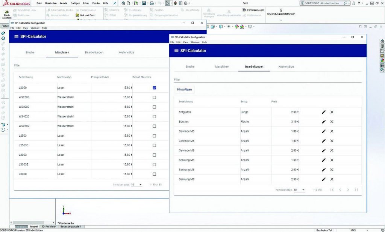Check Default Maschine for L2503E
Image resolution: width=385 pixels, height=232 pixels.
click(154, 145)
